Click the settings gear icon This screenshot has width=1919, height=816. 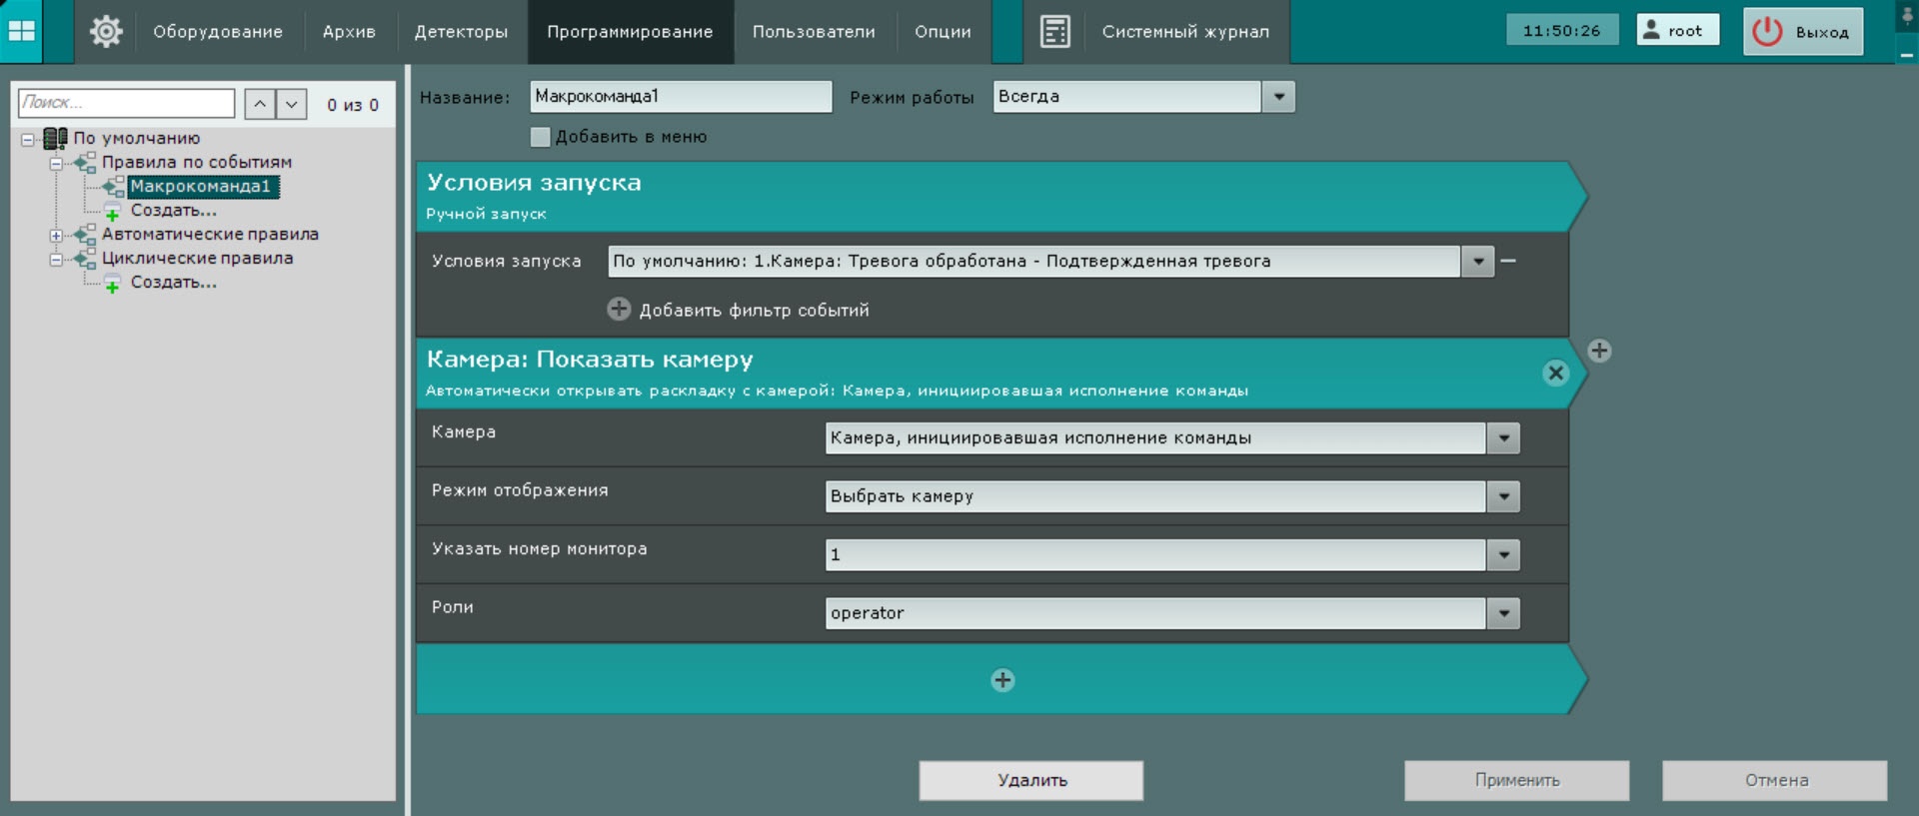(106, 32)
